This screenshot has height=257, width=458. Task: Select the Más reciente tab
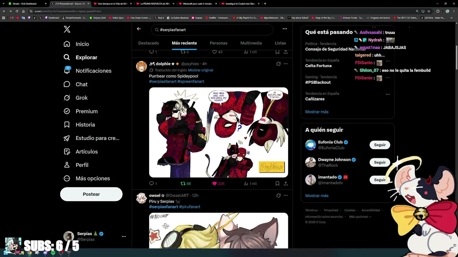pos(184,43)
